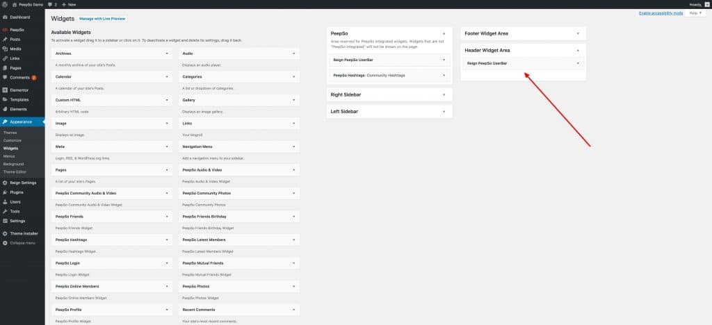
Task: Click Enable accessibility mode link
Action: (x=661, y=13)
